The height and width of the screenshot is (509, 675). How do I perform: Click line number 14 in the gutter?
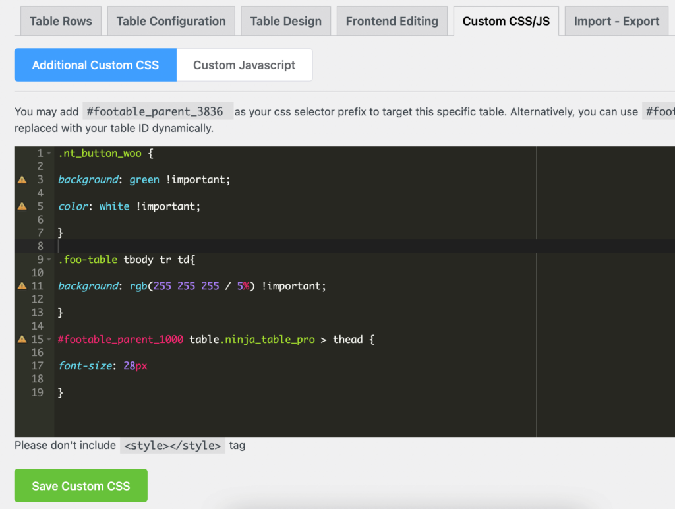pos(38,326)
